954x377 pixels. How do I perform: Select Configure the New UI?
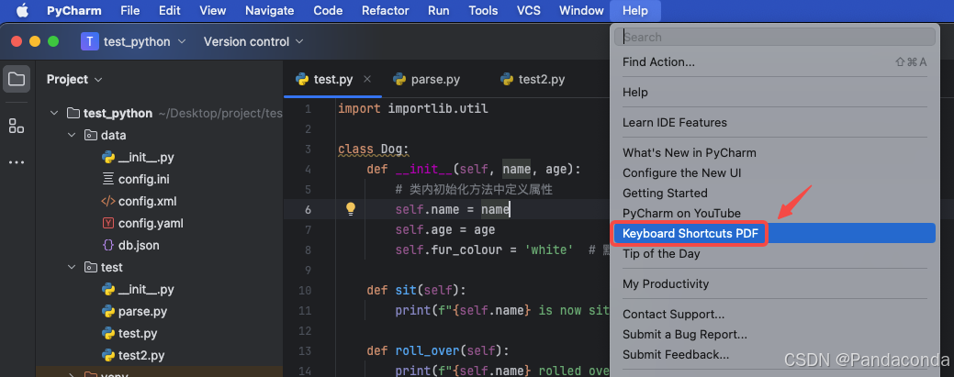pyautogui.click(x=773, y=172)
